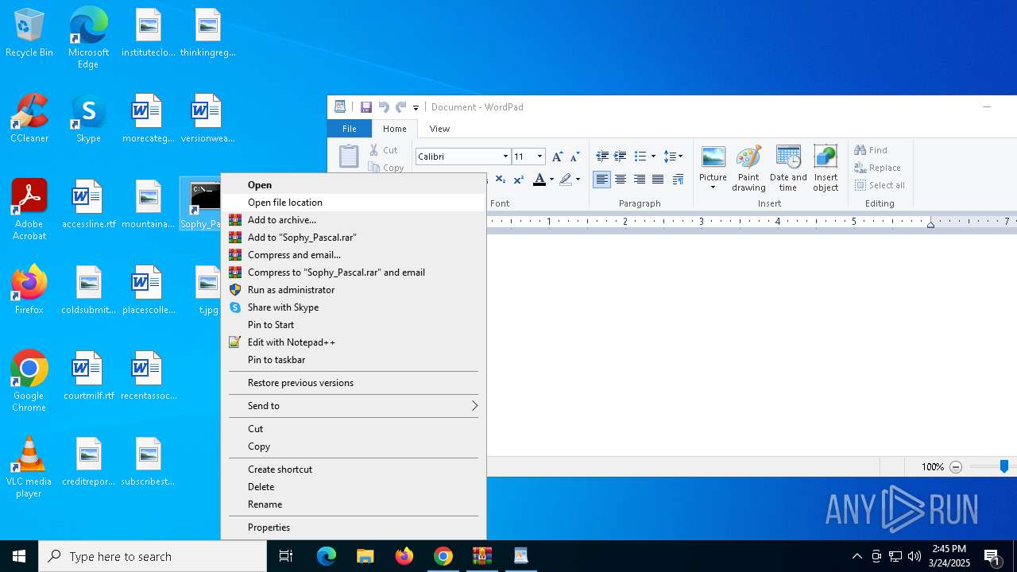
Task: Toggle Justify alignment
Action: pyautogui.click(x=658, y=180)
